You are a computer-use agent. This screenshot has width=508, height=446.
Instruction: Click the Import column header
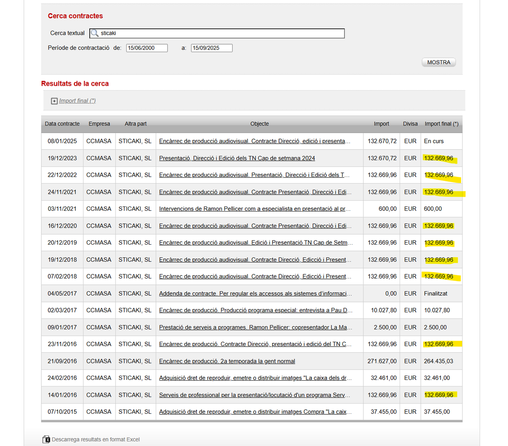click(x=381, y=124)
